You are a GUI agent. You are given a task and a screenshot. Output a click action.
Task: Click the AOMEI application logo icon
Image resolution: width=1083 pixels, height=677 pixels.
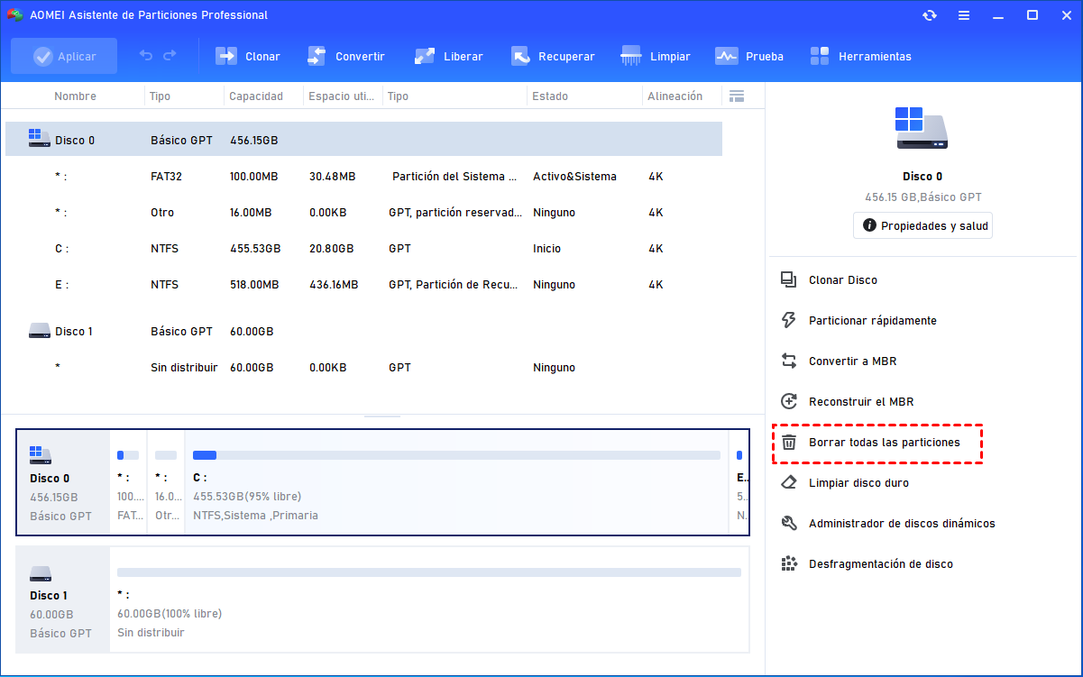[14, 15]
